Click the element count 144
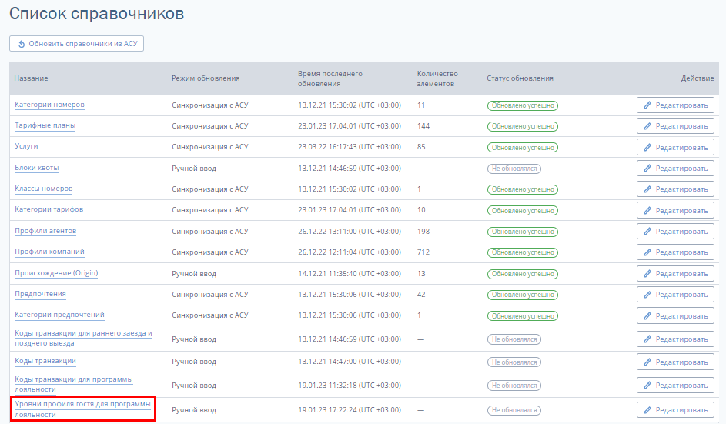Screen dimensions: 726x424 pyautogui.click(x=423, y=126)
